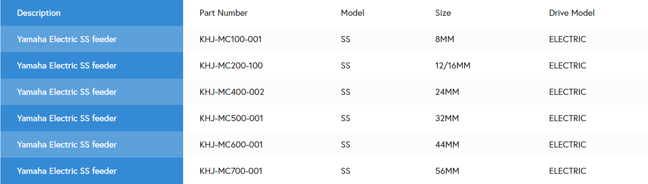Click the Size column header
Viewport: 648px width, 184px height.
pyautogui.click(x=443, y=13)
